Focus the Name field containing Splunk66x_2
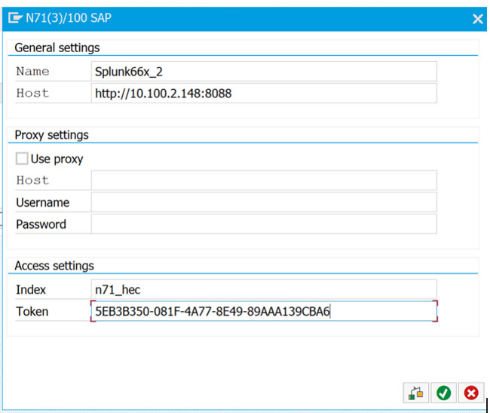490x413 pixels. pyautogui.click(x=264, y=72)
